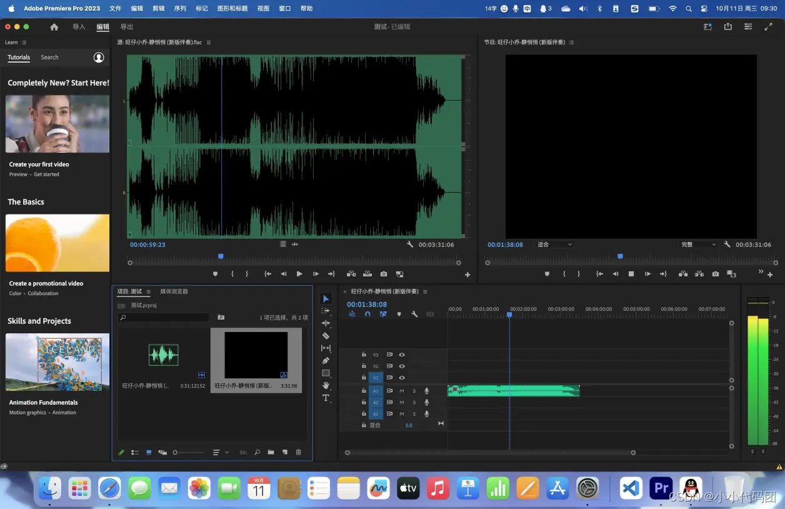This screenshot has width=785, height=509.
Task: Select the Type tool in the tools panel
Action: tap(326, 398)
